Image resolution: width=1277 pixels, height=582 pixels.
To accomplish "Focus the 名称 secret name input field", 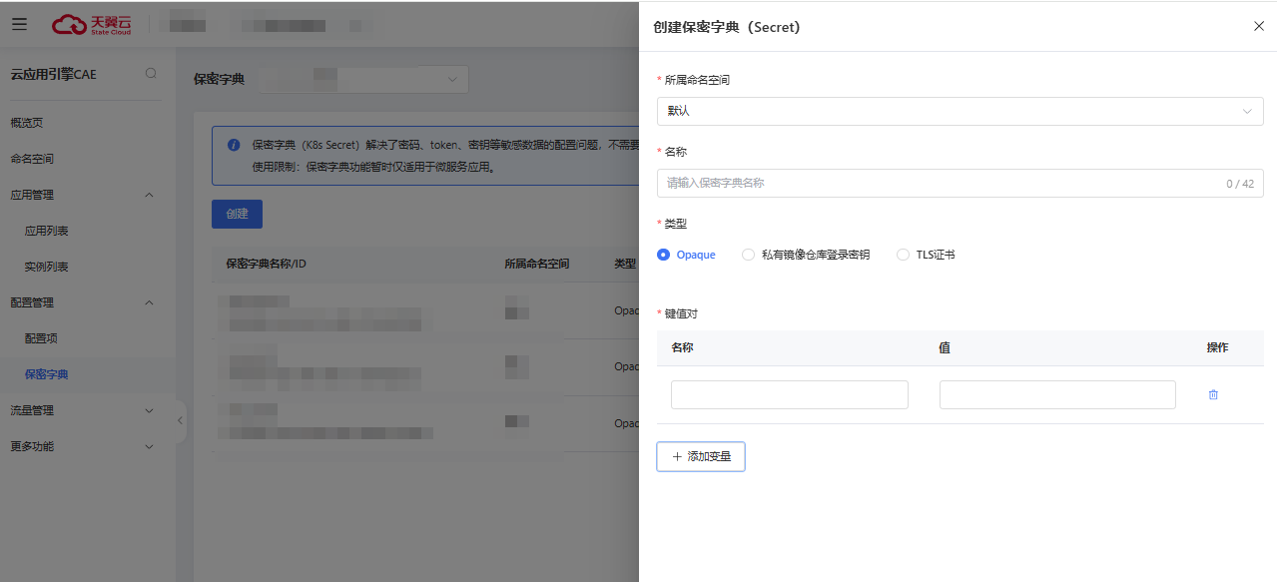I will coord(959,183).
